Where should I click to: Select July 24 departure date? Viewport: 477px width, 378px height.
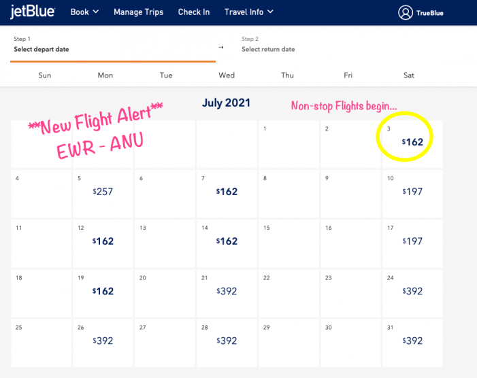[x=412, y=291]
